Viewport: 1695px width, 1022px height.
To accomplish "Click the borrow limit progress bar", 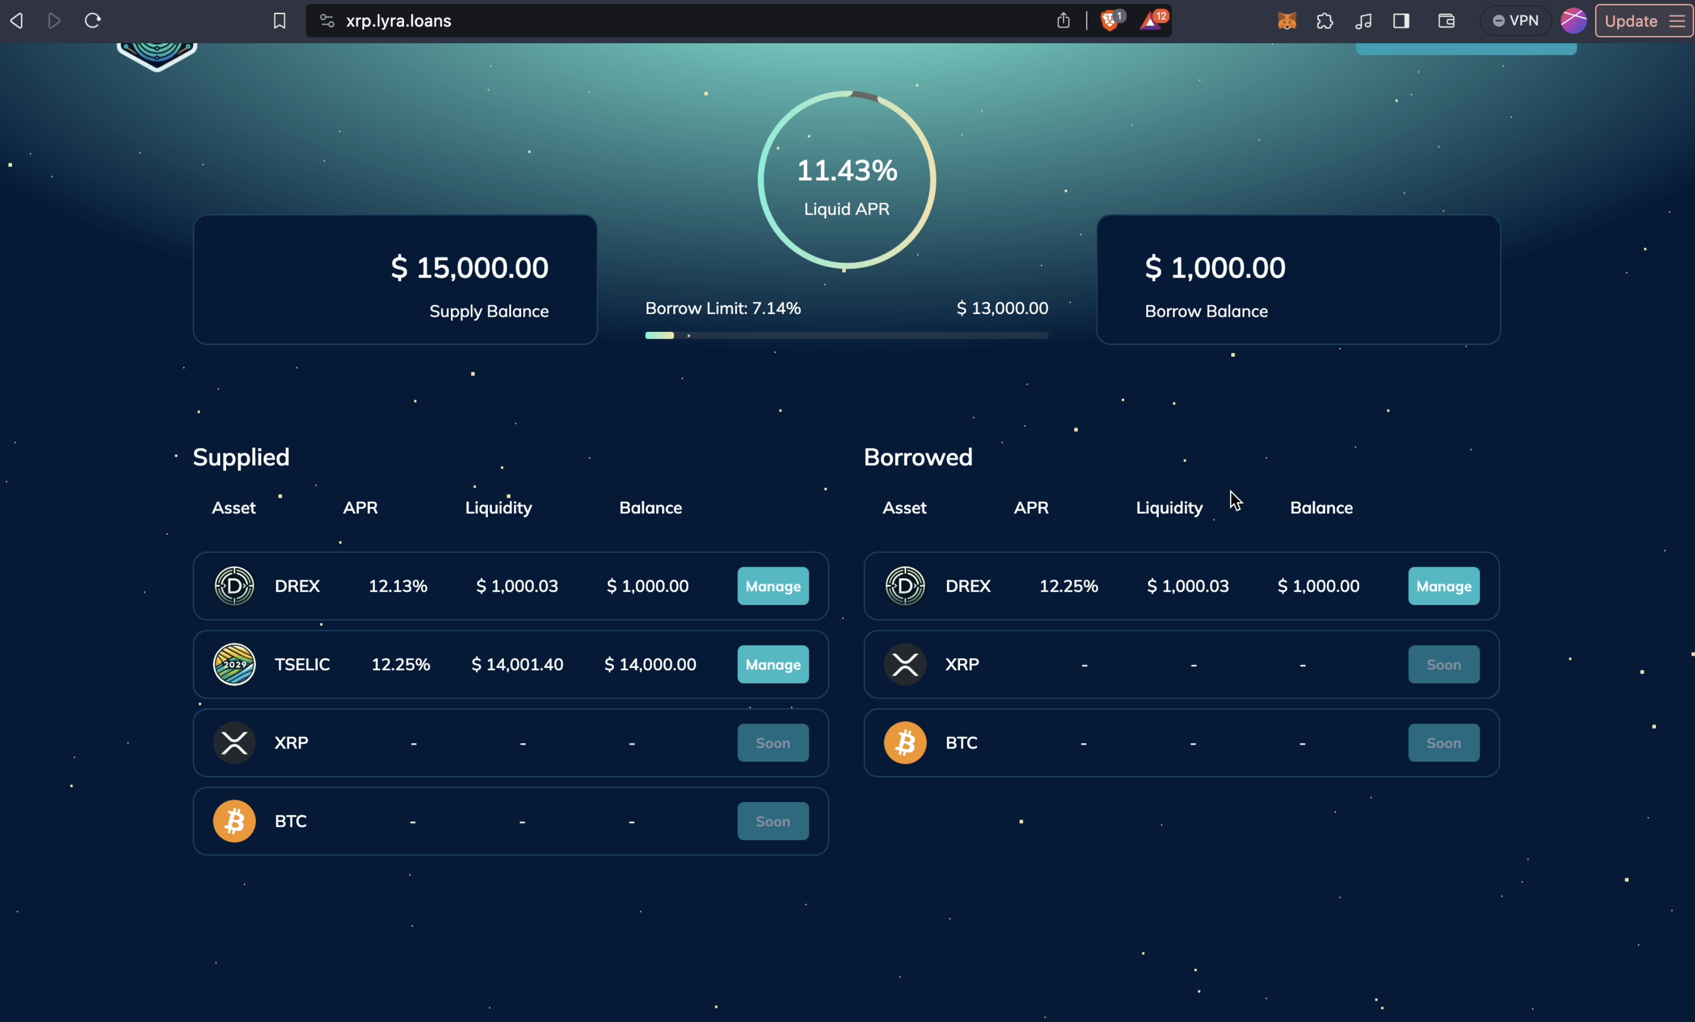I will [845, 335].
